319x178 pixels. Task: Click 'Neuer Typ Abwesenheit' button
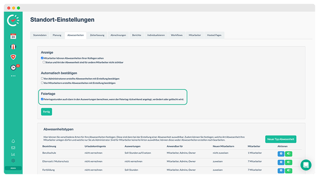point(281,139)
